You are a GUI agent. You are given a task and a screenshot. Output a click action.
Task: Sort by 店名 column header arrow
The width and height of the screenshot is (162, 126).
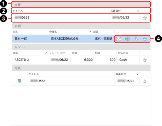[46, 53]
